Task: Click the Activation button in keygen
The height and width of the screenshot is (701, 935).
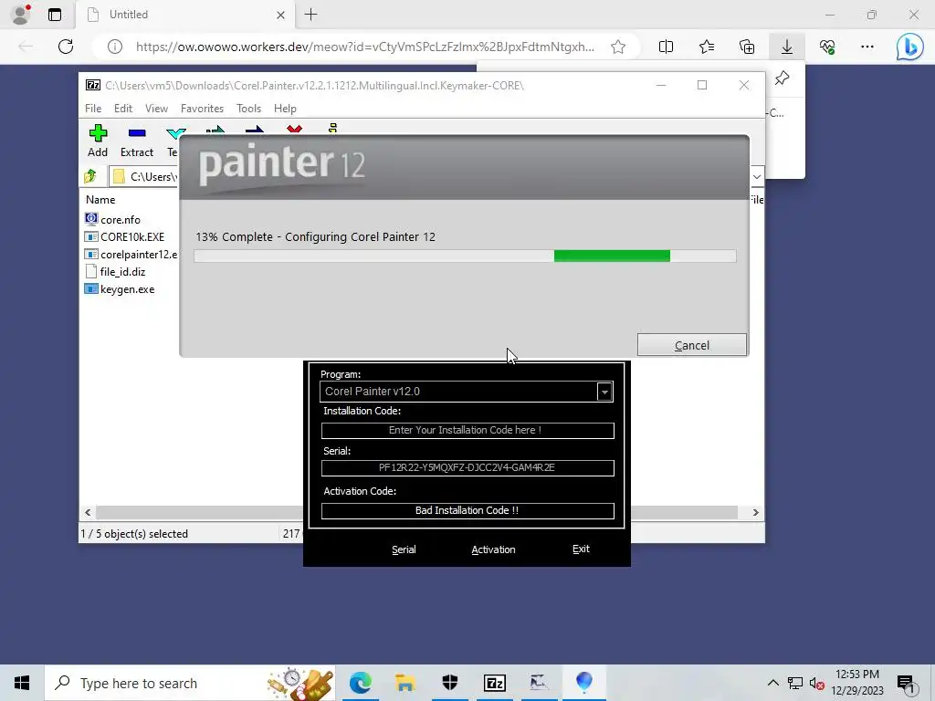Action: [493, 549]
